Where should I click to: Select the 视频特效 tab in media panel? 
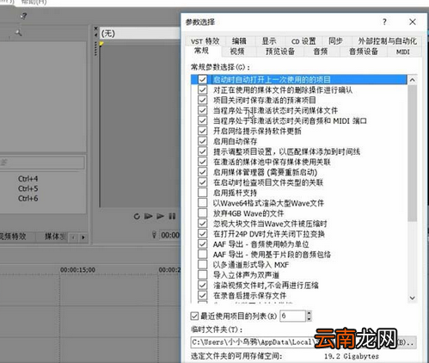click(x=13, y=237)
